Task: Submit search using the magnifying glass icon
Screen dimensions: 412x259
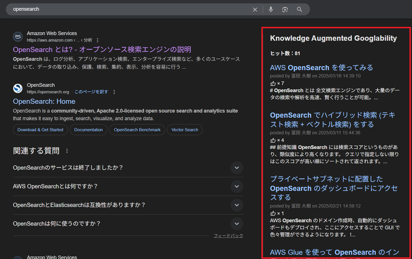Action: point(300,9)
